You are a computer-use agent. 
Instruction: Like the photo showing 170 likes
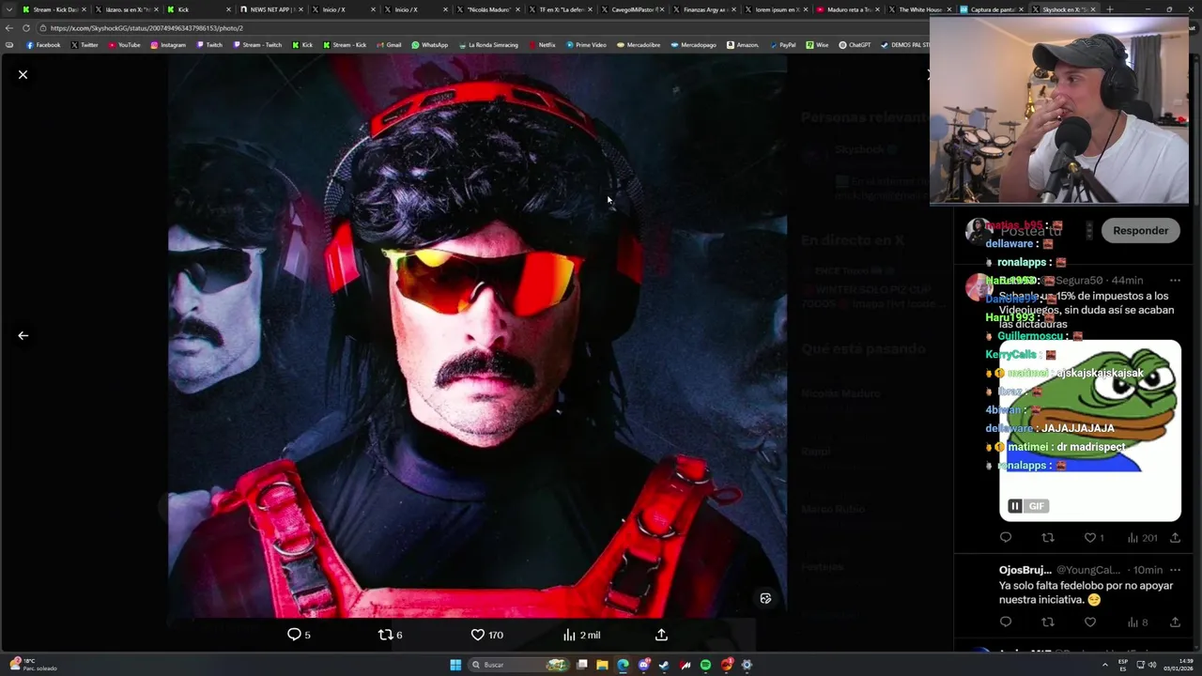coord(486,635)
